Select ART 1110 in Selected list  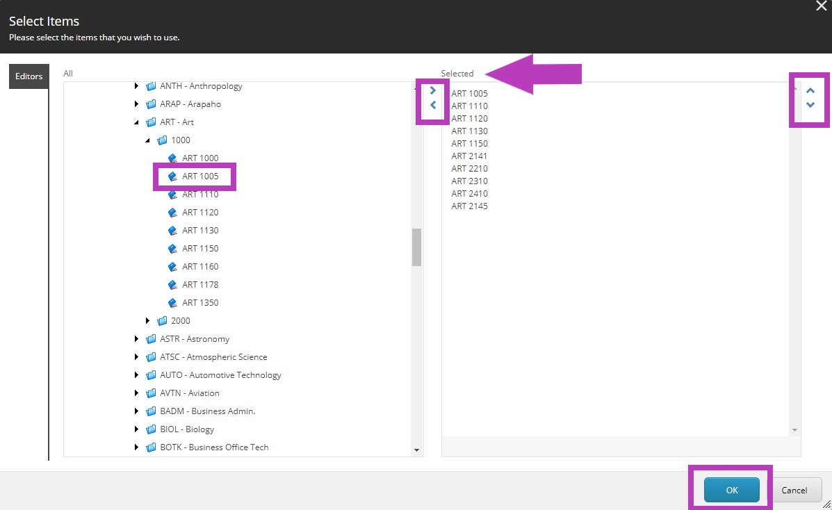(x=470, y=106)
